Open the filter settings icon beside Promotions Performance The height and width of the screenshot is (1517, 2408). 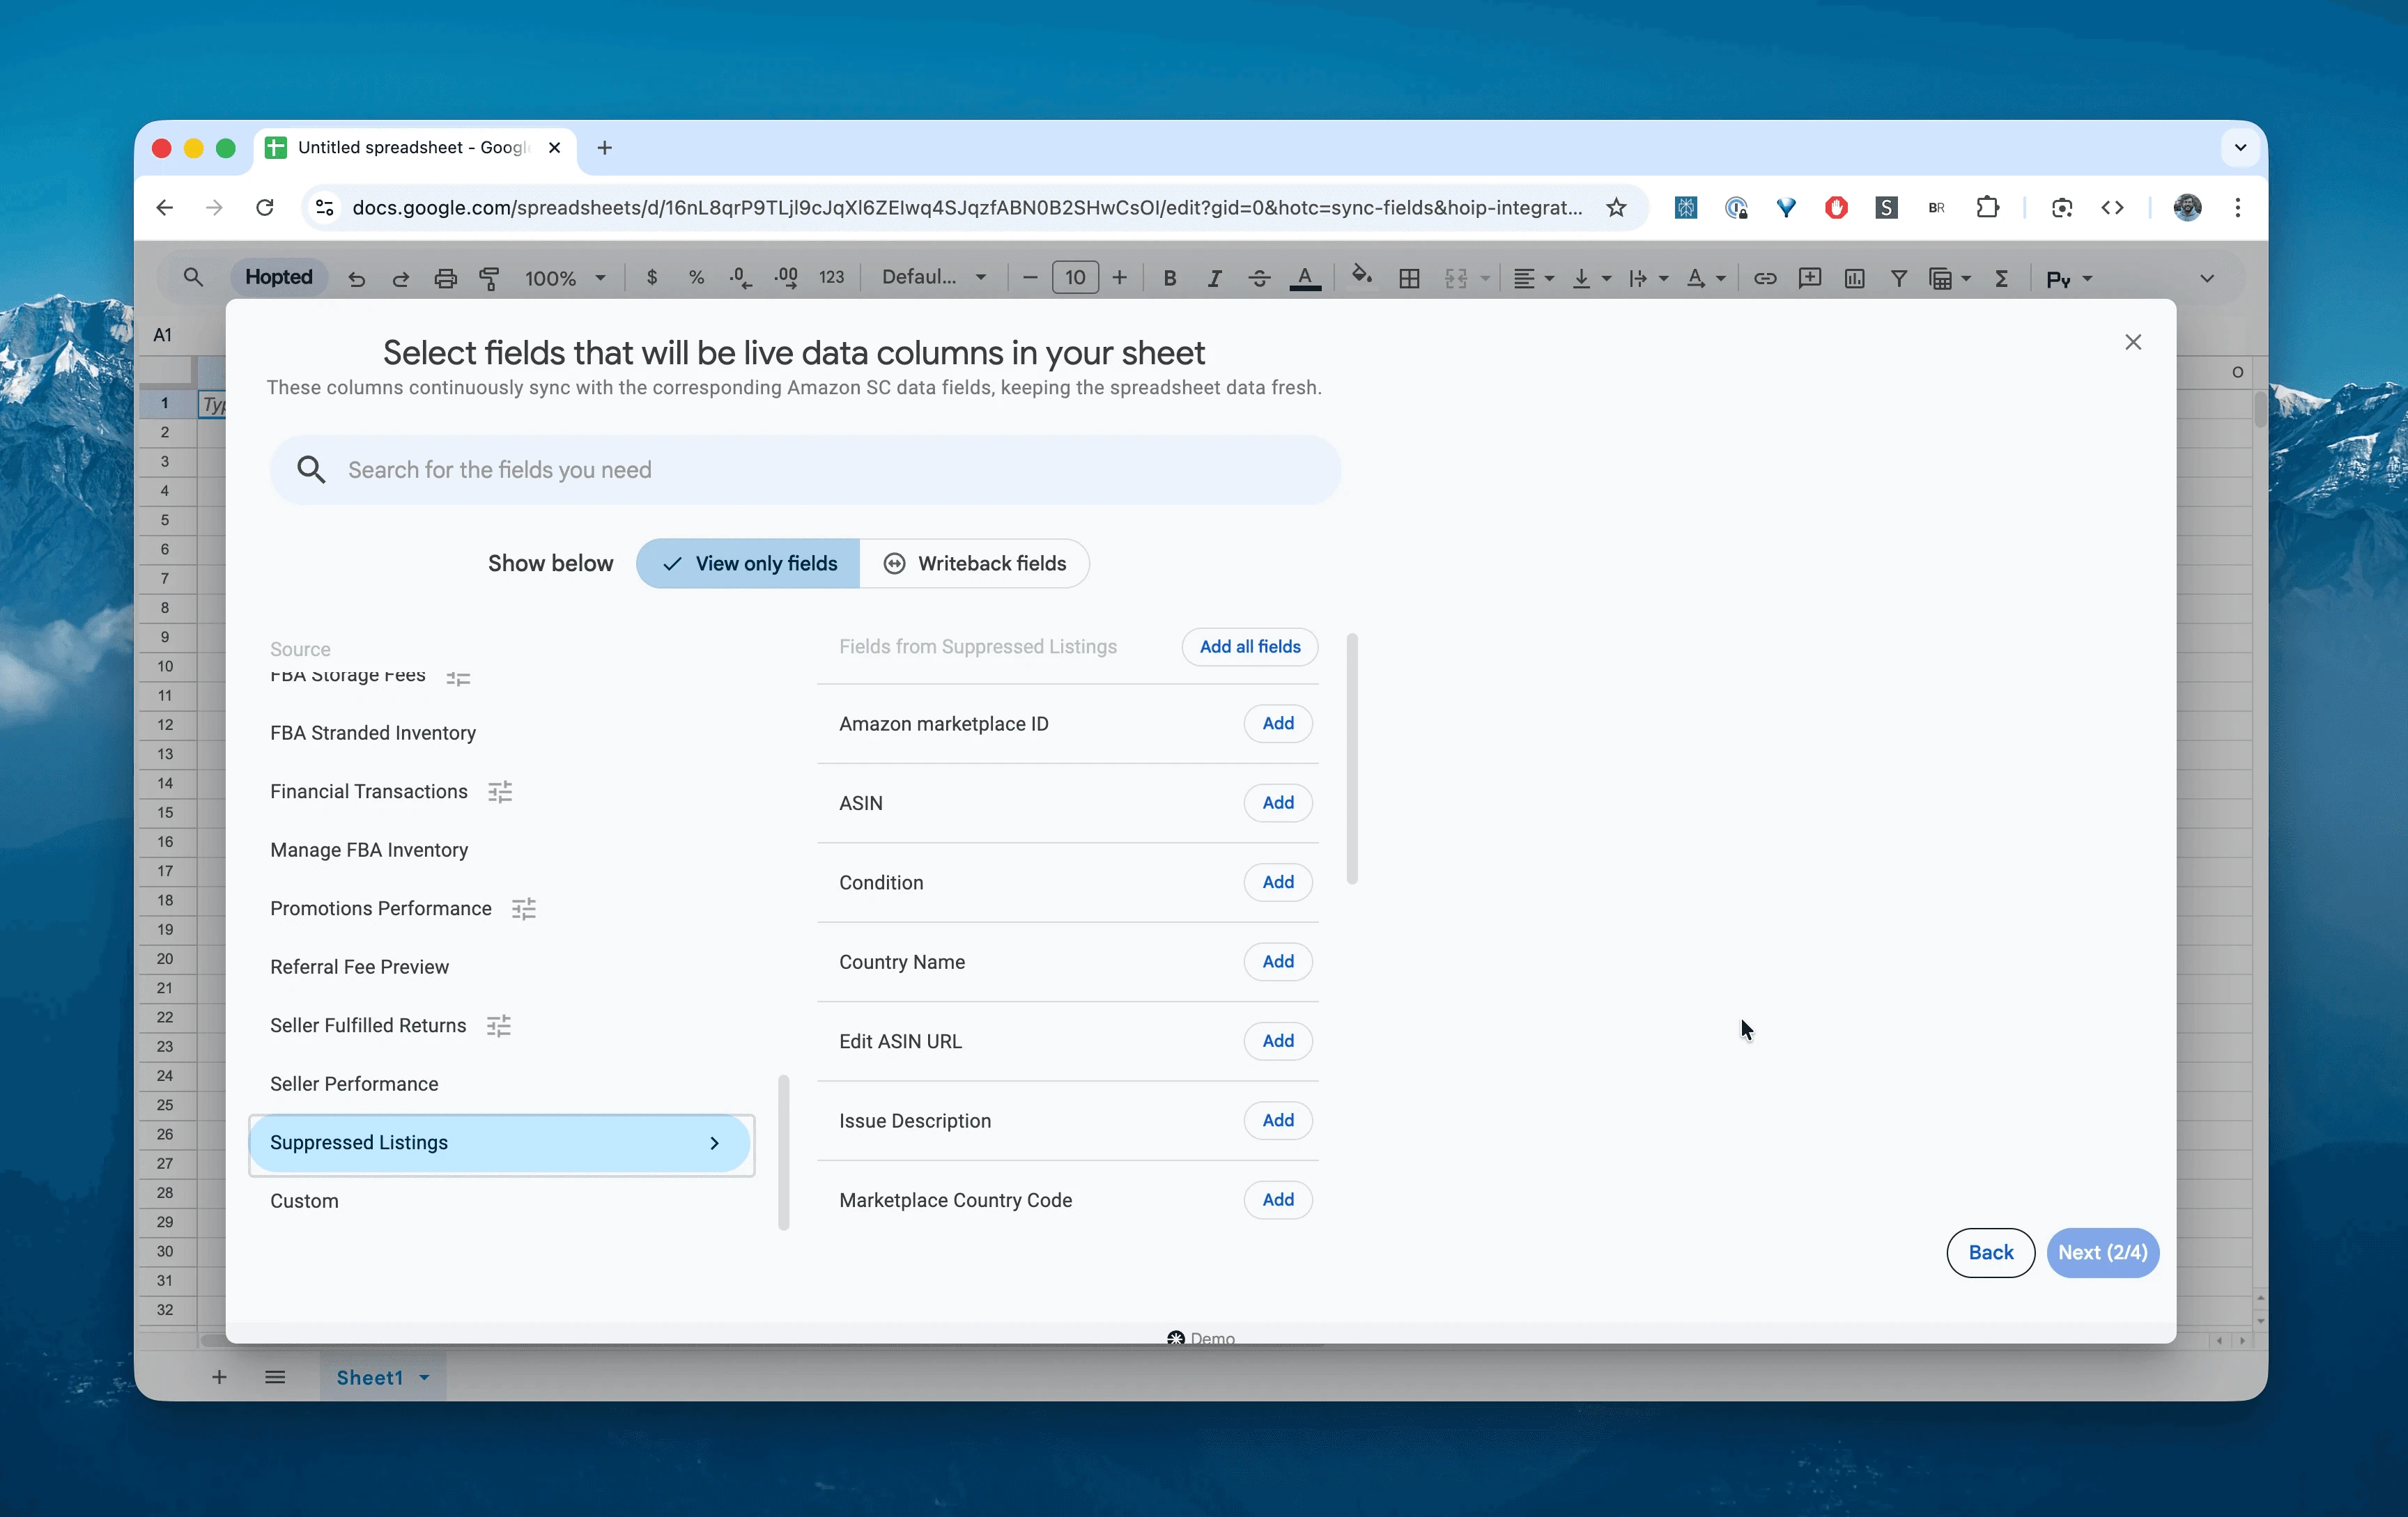click(524, 908)
